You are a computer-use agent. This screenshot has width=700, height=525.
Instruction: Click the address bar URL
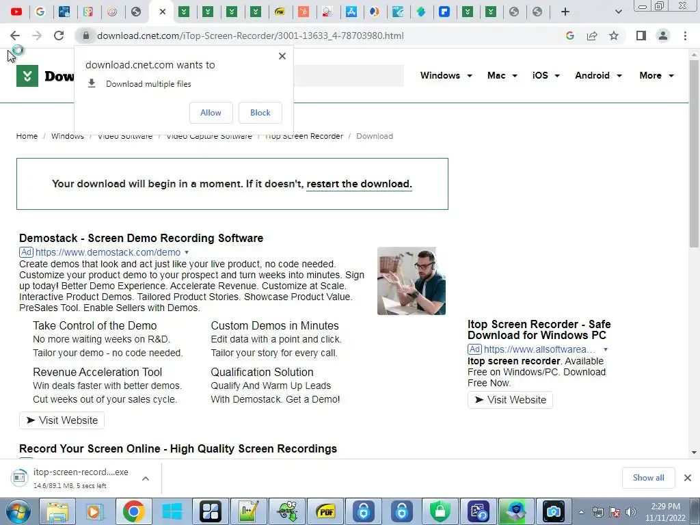click(250, 36)
